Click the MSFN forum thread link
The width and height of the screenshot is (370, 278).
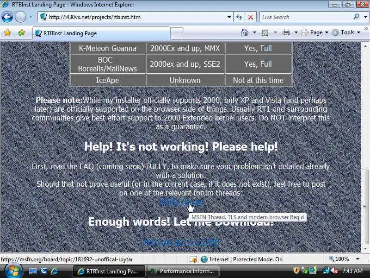click(x=181, y=202)
